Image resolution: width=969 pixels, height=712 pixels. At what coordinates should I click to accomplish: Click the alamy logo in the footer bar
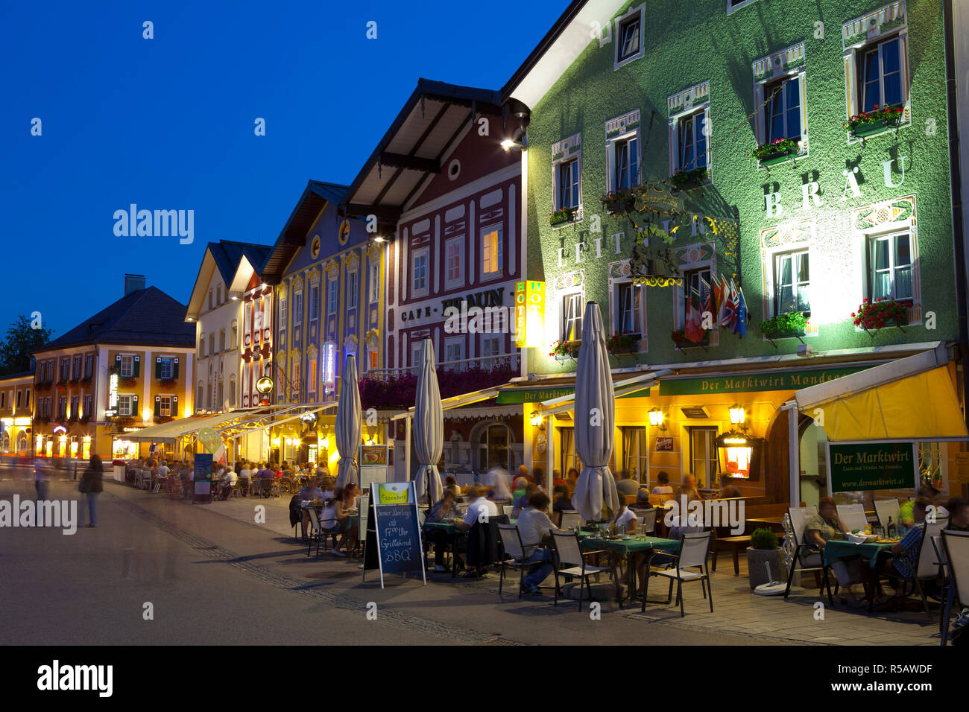pos(75,678)
